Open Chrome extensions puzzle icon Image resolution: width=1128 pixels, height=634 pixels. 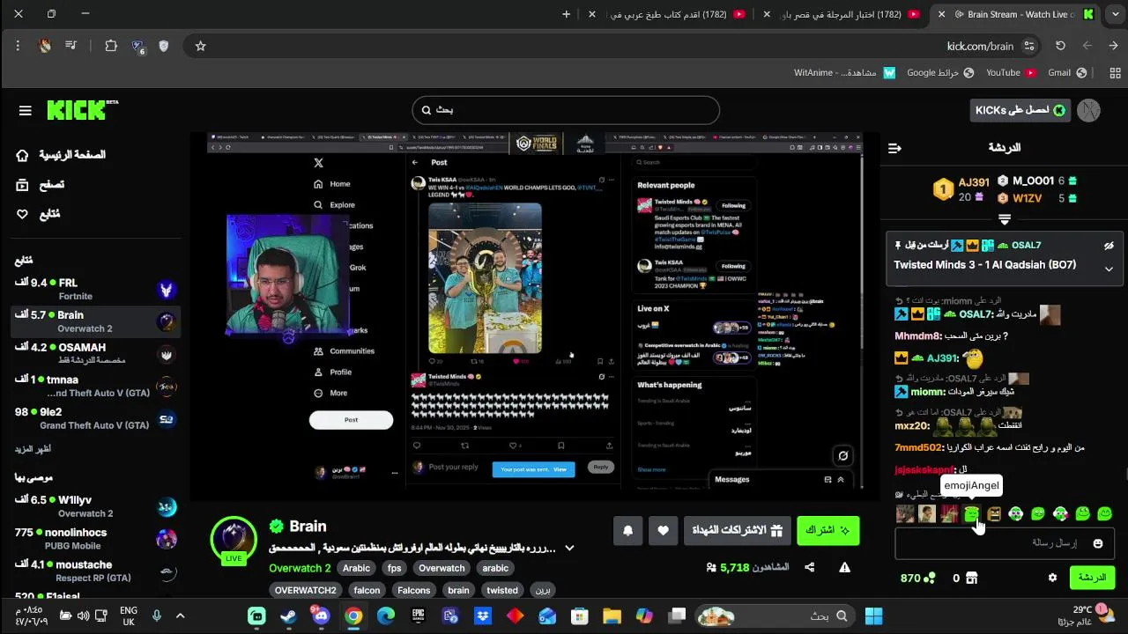[x=111, y=46]
